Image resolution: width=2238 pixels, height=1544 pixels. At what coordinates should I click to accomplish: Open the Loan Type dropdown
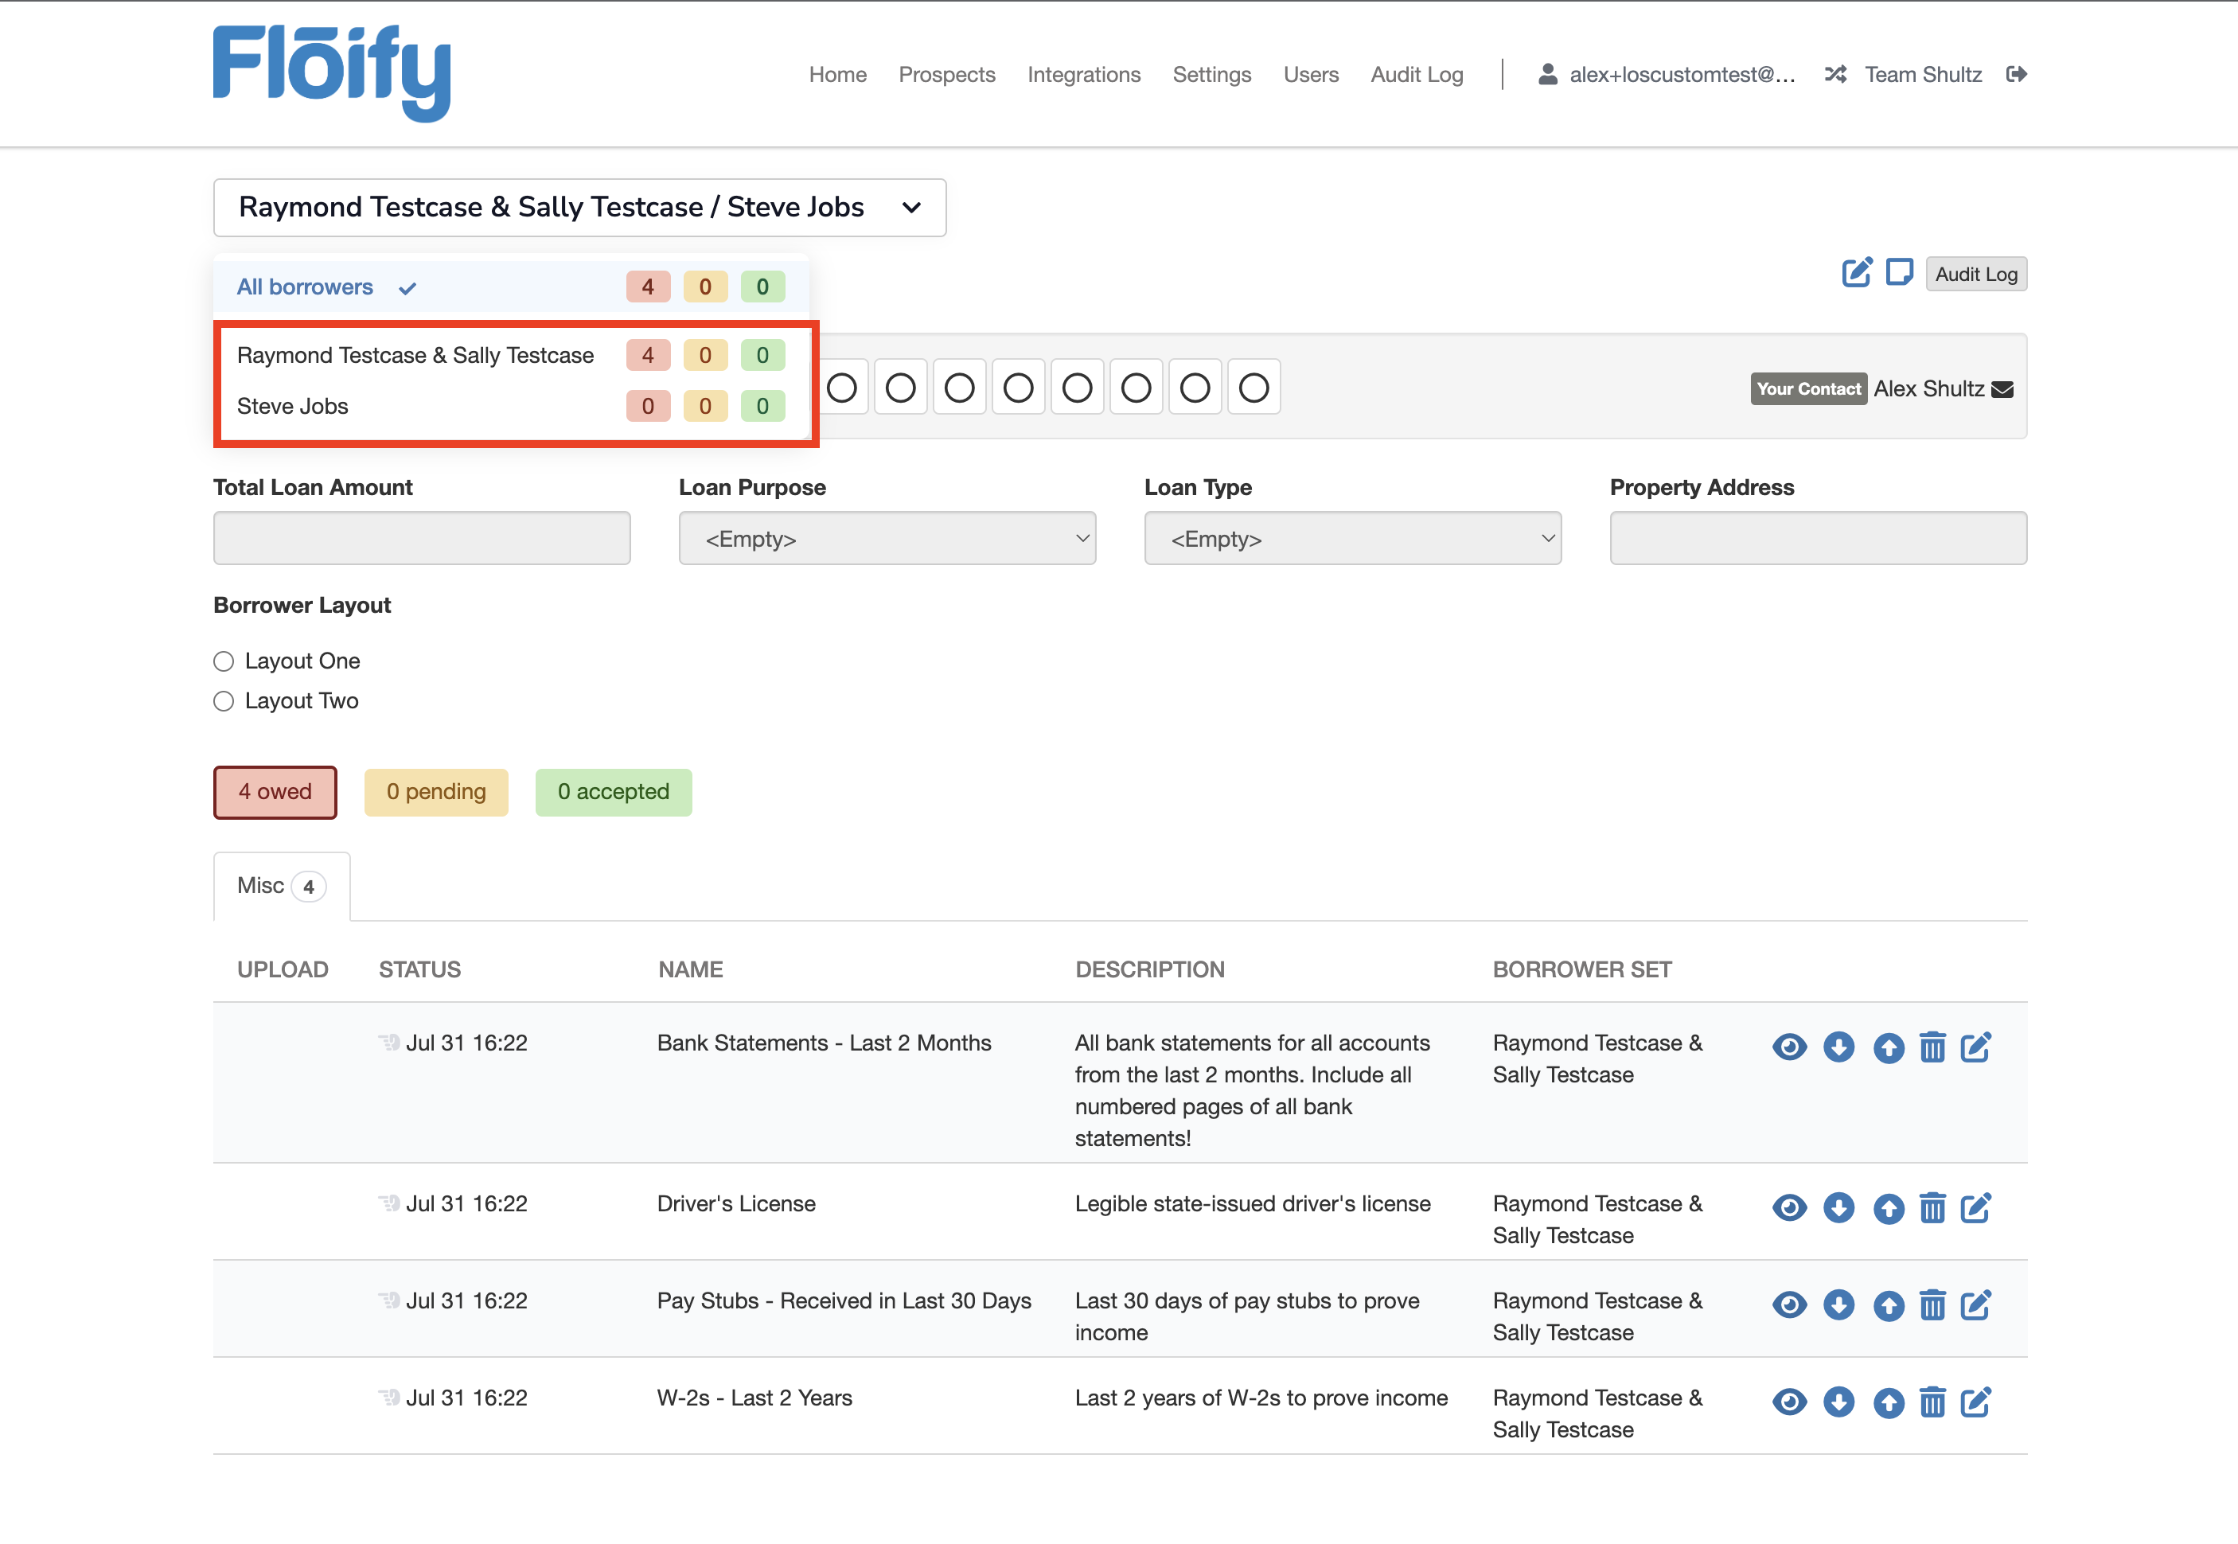(x=1352, y=538)
